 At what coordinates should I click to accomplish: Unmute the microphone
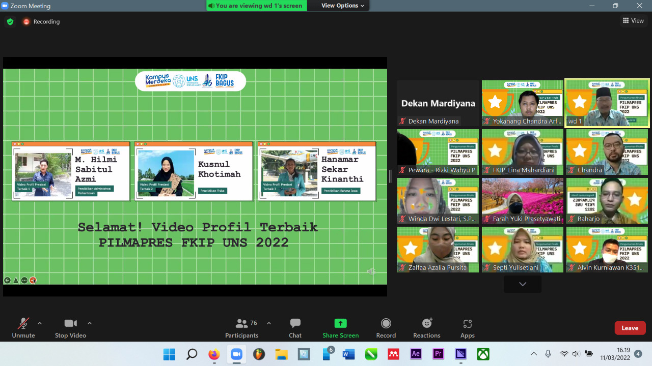pos(23,328)
